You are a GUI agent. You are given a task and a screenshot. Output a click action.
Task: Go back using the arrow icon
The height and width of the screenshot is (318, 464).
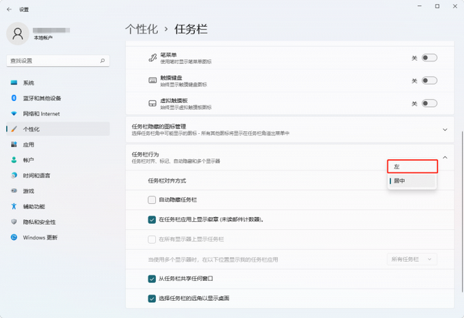[9, 10]
